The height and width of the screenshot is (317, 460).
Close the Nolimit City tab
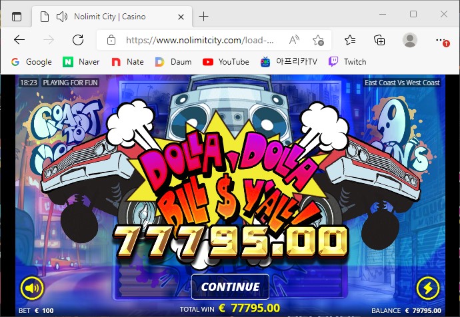(181, 17)
